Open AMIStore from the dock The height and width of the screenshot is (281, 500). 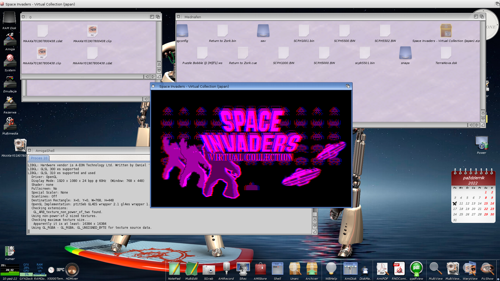pyautogui.click(x=260, y=269)
